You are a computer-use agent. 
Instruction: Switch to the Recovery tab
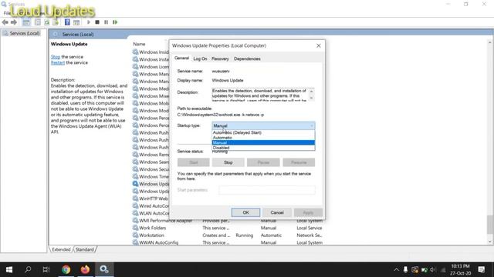pyautogui.click(x=220, y=58)
